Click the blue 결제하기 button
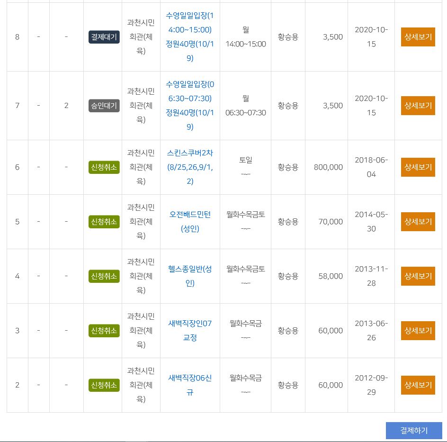Screen dimensions: 447x442 [414, 430]
